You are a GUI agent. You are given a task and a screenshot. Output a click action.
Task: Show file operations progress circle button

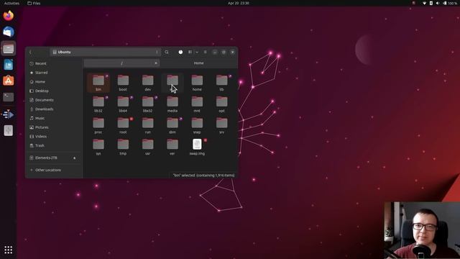pos(180,52)
